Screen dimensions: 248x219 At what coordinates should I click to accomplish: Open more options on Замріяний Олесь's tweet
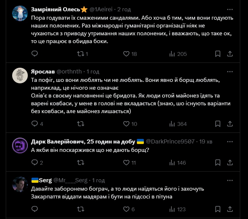230,9
